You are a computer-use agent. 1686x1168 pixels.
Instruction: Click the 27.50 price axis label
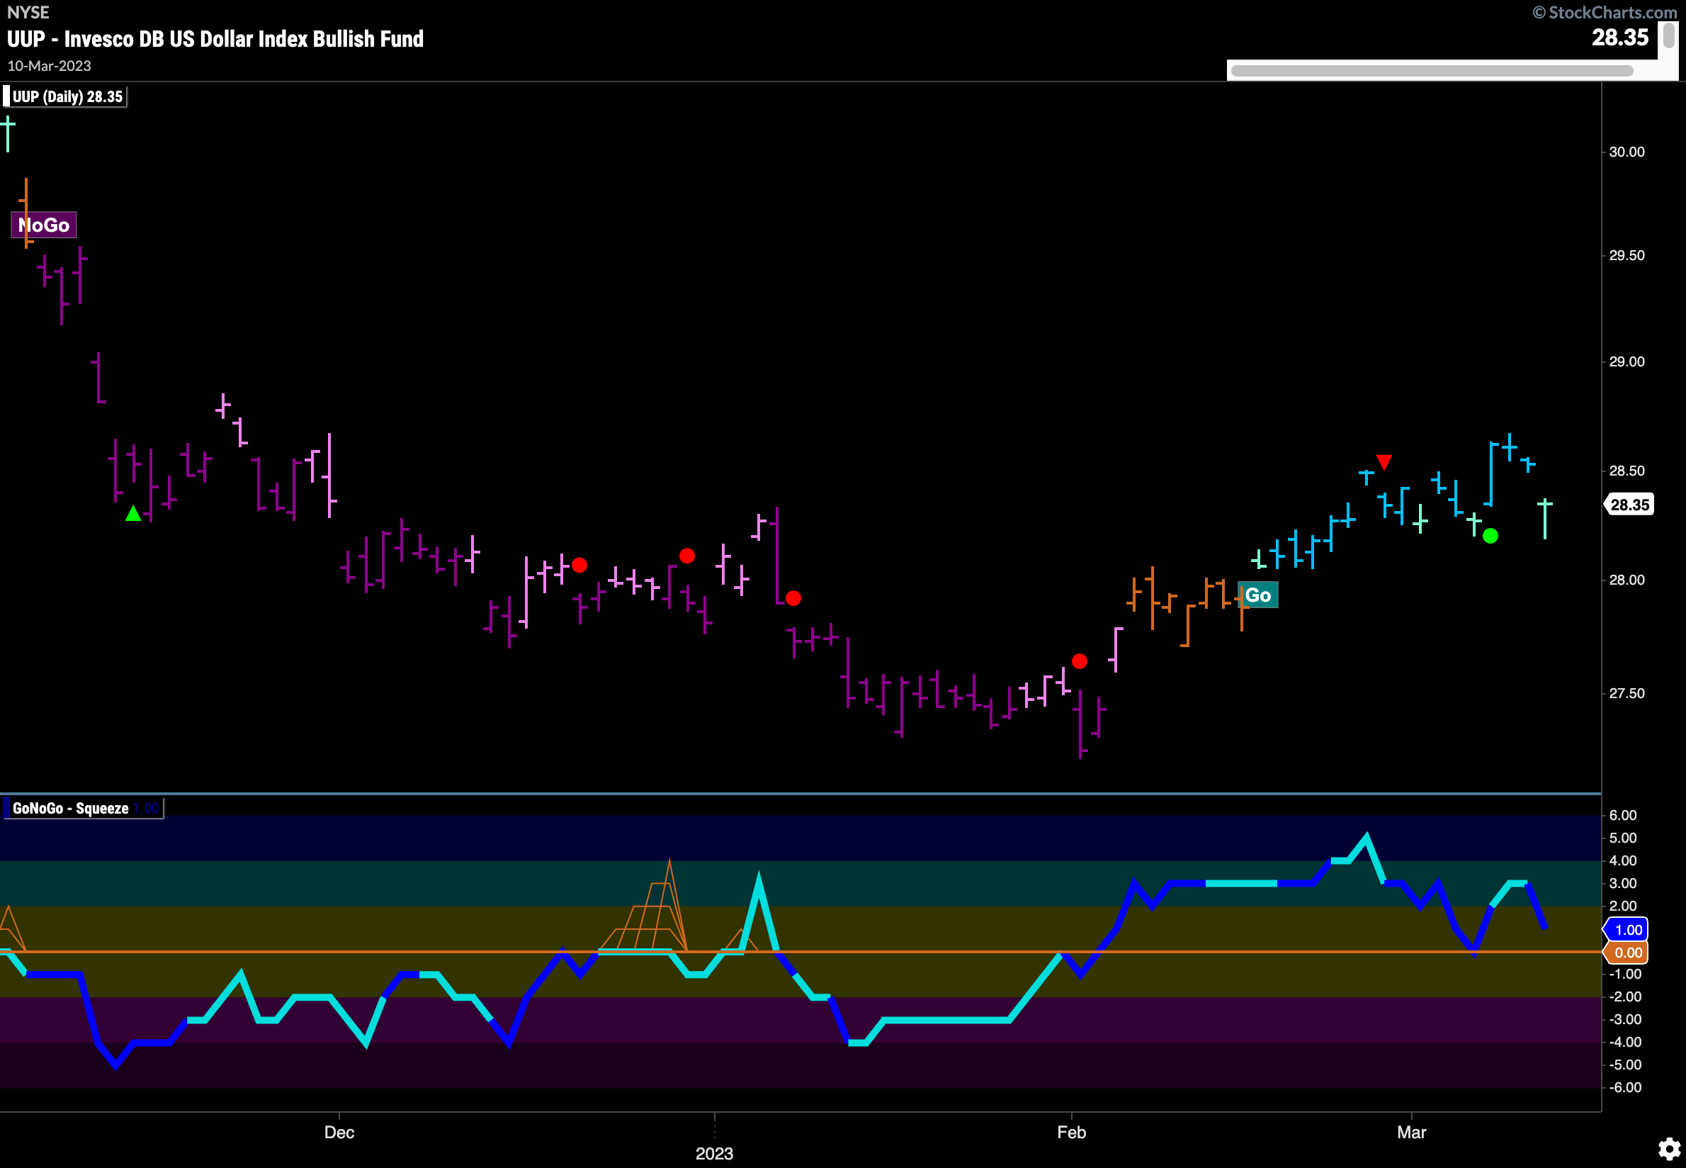click(x=1626, y=693)
